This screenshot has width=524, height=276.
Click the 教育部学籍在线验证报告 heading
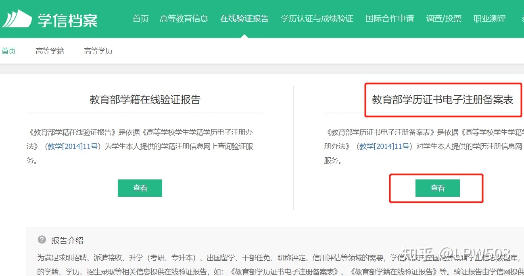click(145, 100)
